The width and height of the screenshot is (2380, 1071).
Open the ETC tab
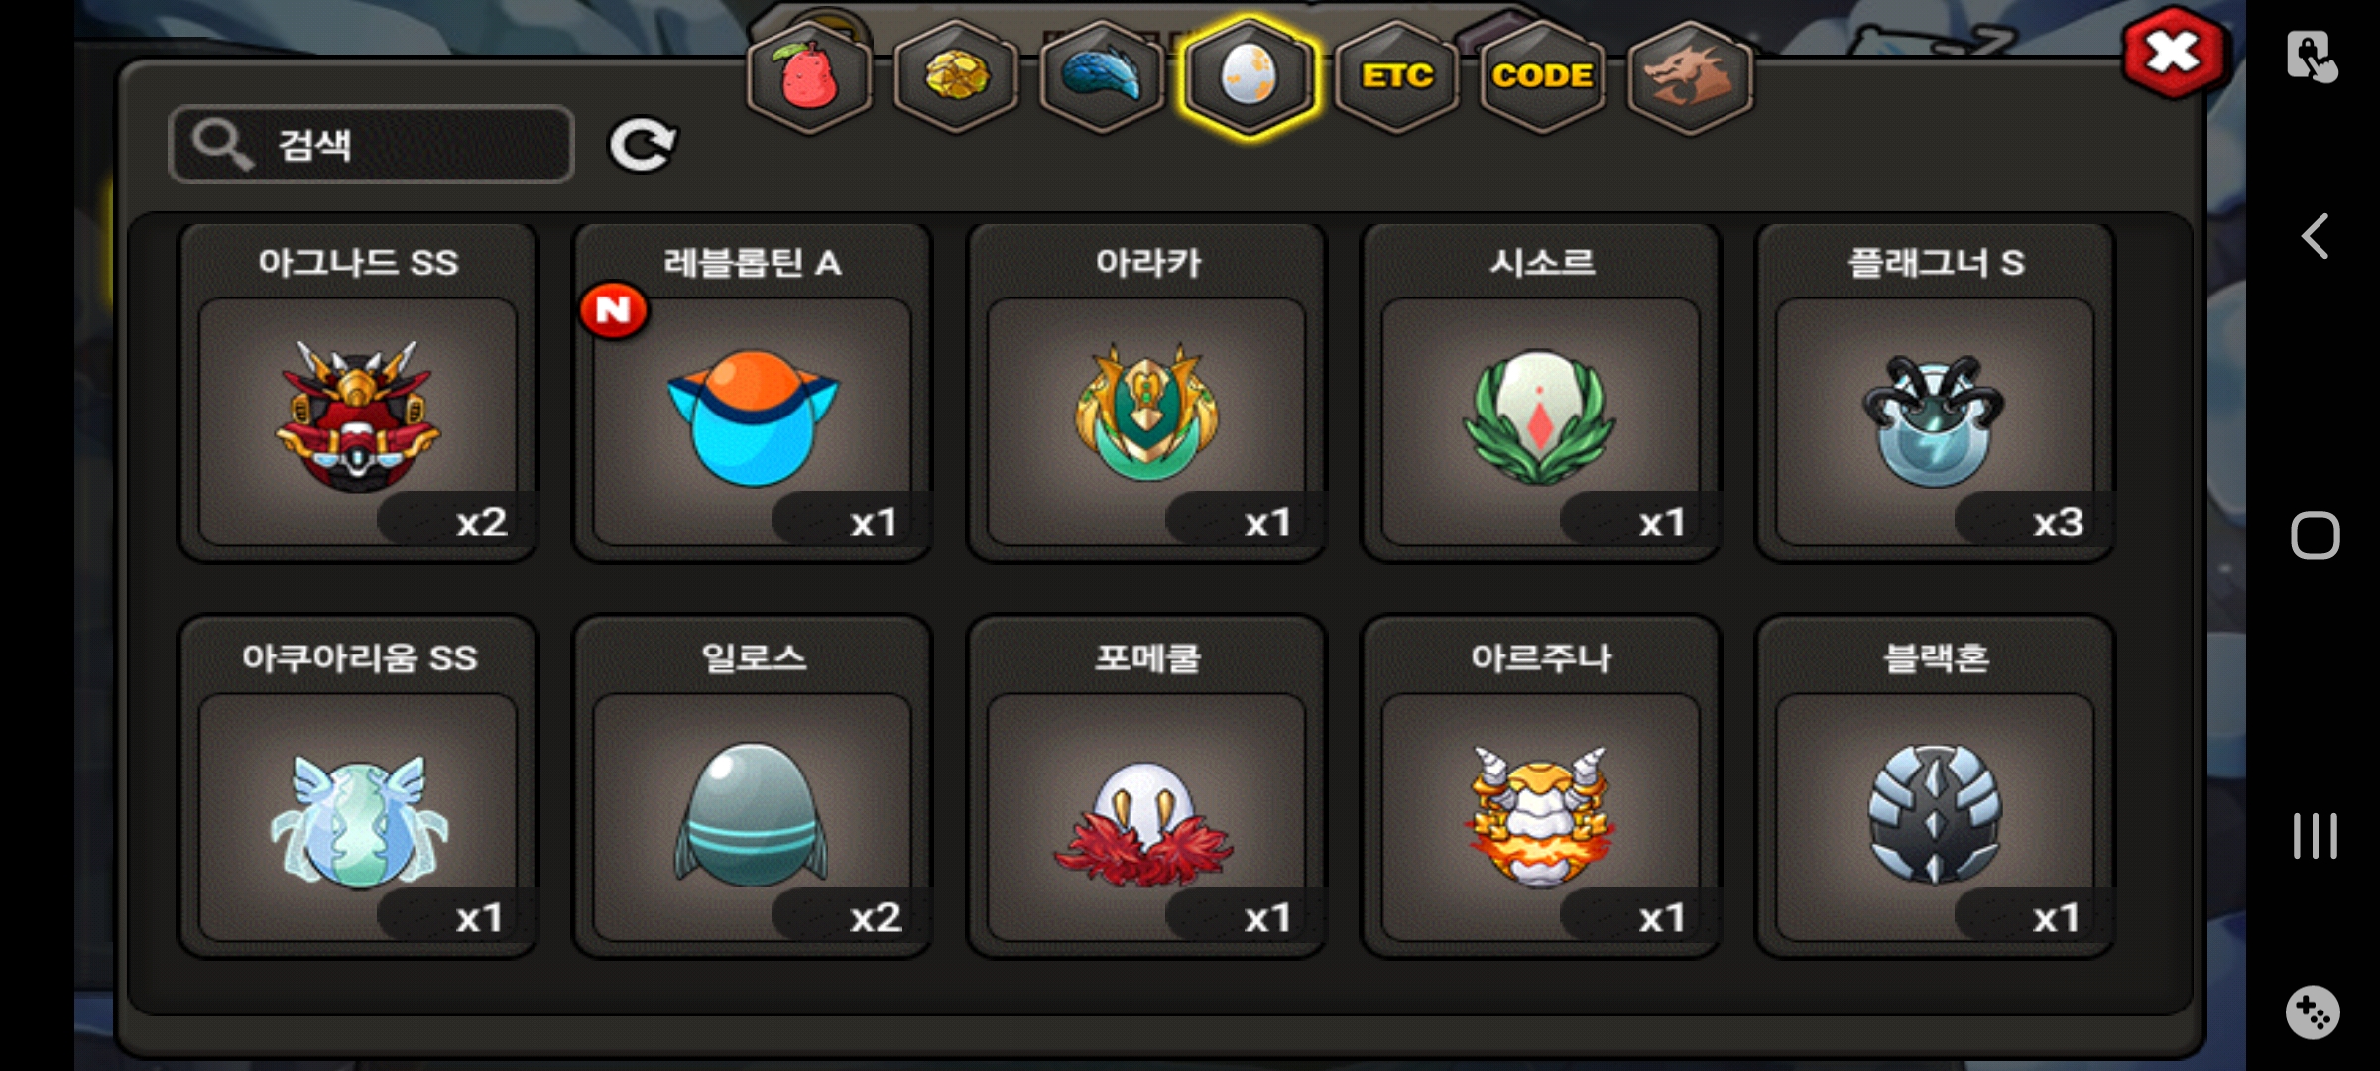tap(1396, 77)
